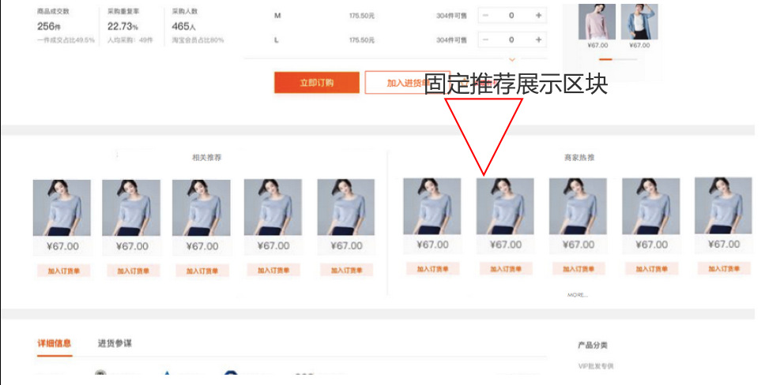Add last 商家热推 product via 加入订货单
The width and height of the screenshot is (784, 385).
tap(724, 269)
